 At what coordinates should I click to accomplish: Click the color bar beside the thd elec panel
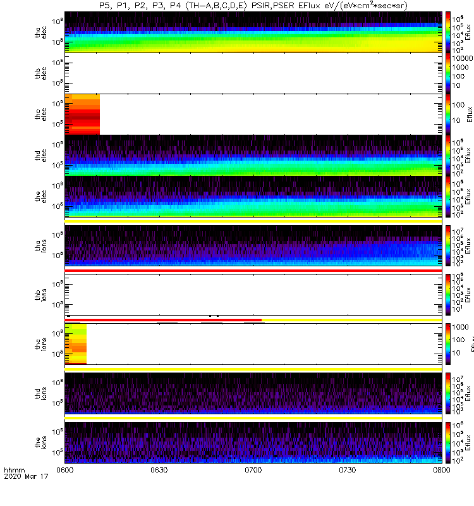click(448, 155)
